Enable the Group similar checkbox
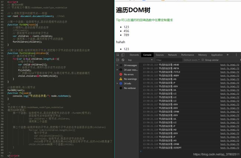The height and width of the screenshot is (158, 241). coord(203,60)
